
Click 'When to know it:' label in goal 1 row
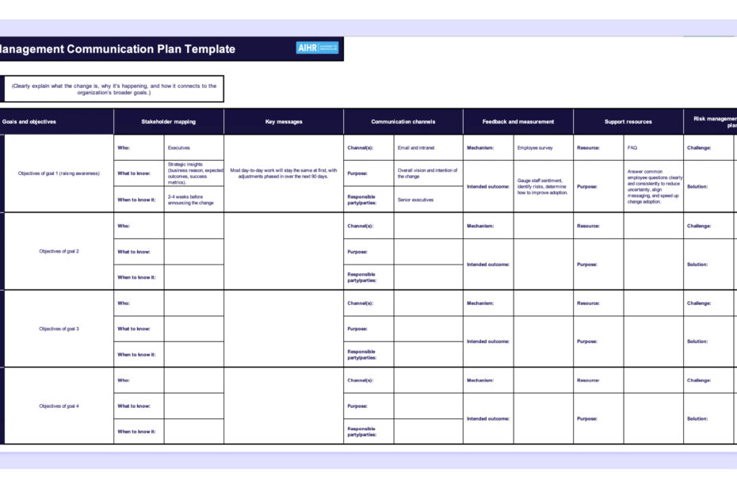[136, 200]
